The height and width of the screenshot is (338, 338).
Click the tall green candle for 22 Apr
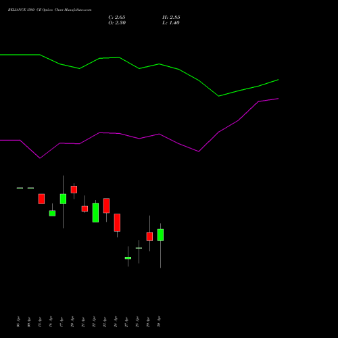point(95,212)
